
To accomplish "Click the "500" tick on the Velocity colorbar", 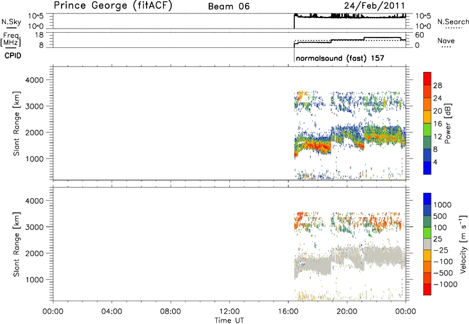I will (x=440, y=216).
